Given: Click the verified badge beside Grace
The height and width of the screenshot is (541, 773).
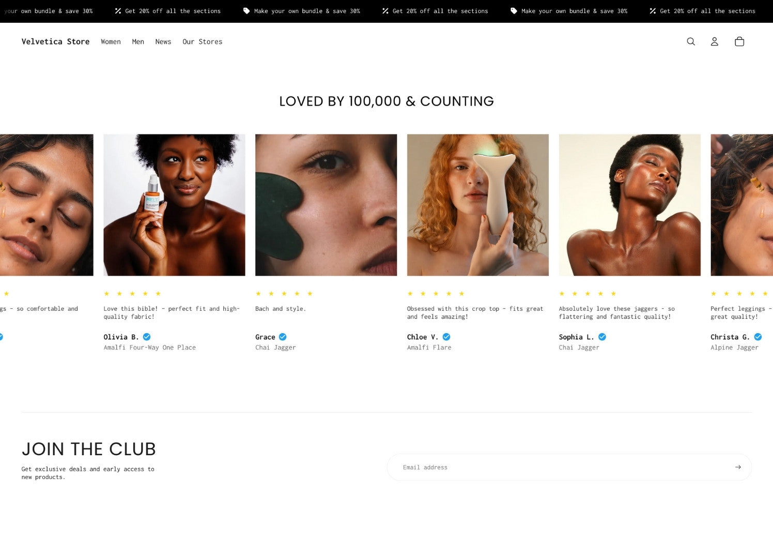Looking at the screenshot, I should click(282, 337).
